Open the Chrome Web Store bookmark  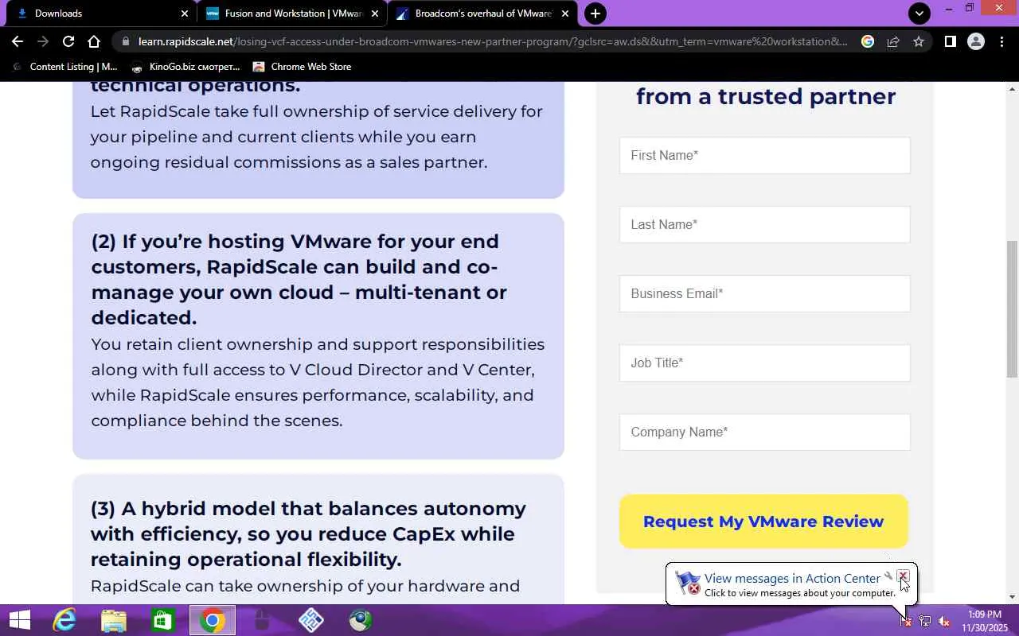click(x=302, y=67)
